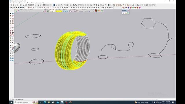Toggle the third Vx Matching option
185x104 pixels.
73,11
